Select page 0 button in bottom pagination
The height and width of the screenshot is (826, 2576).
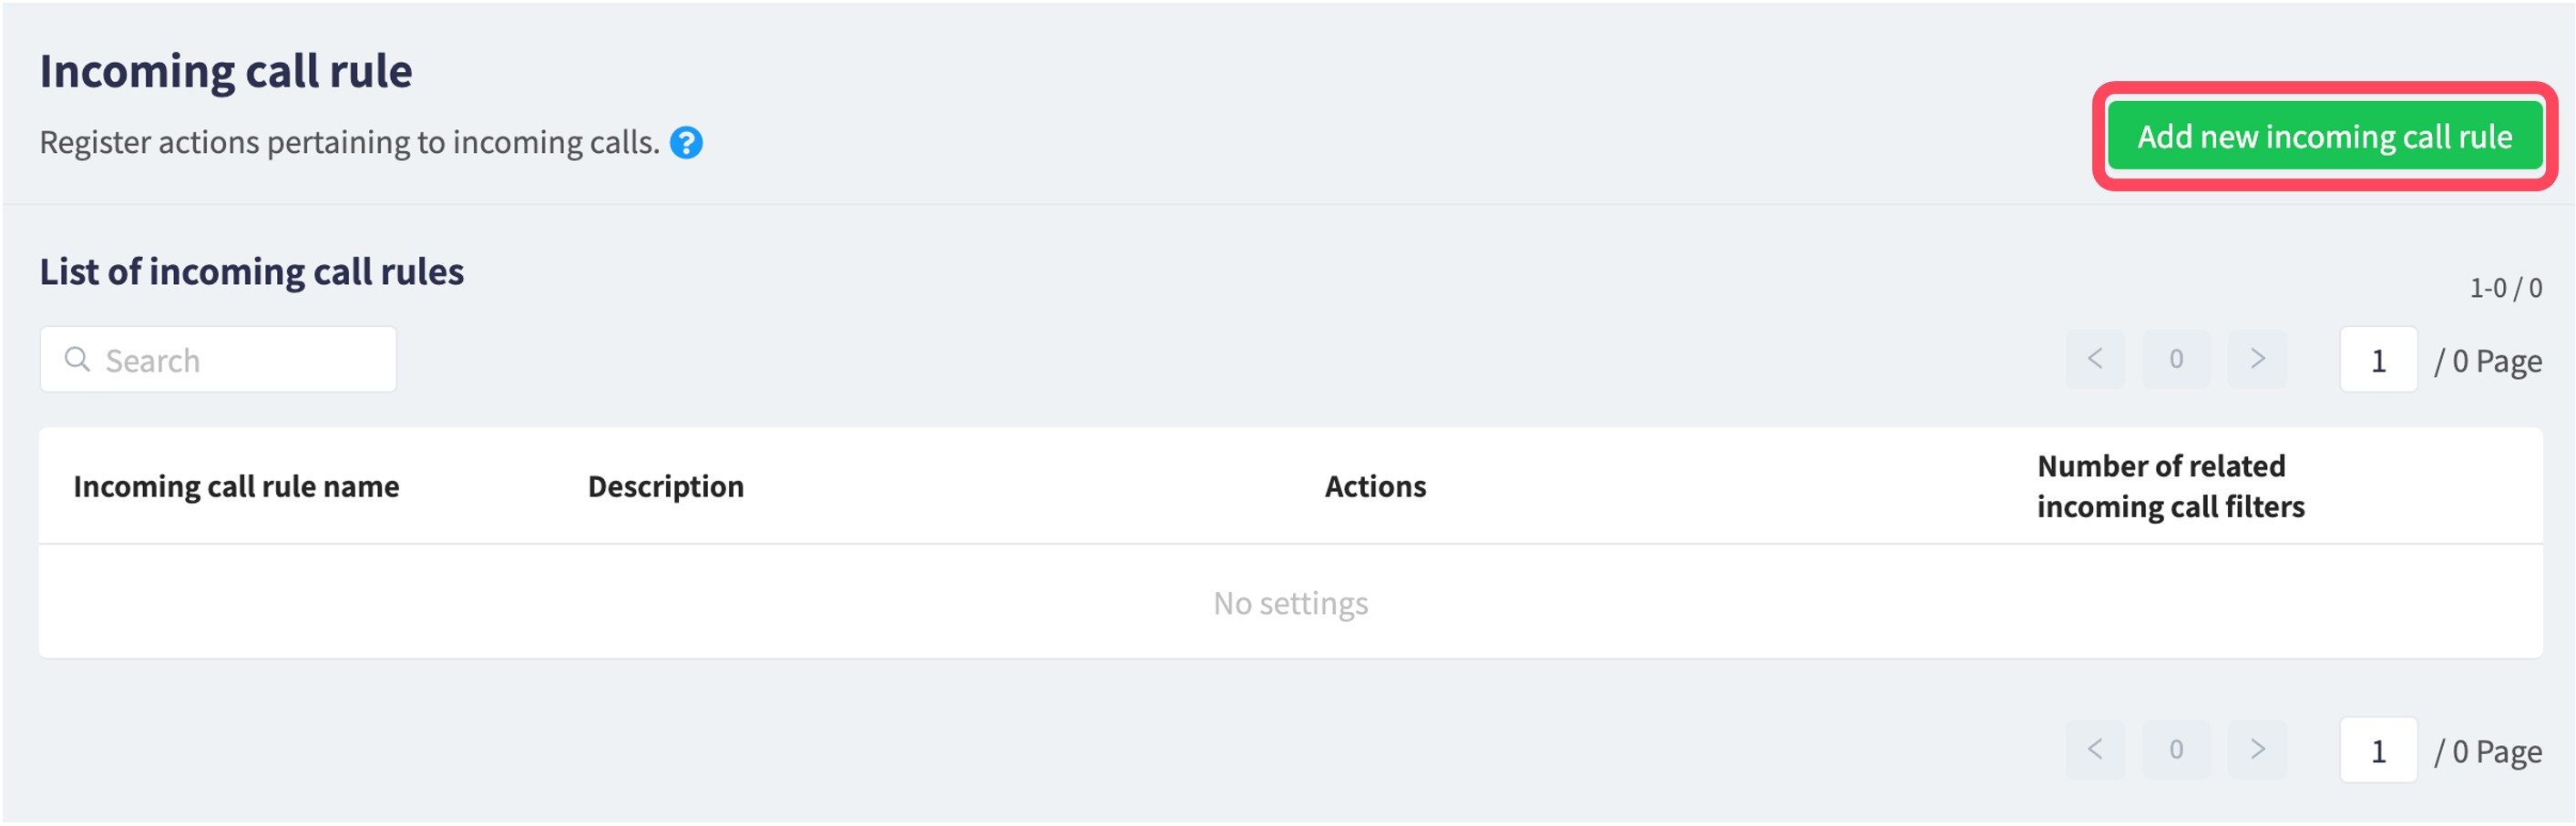(2176, 750)
